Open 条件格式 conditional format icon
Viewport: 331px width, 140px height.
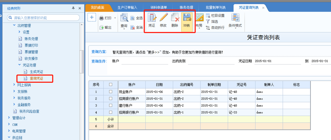coord(235,18)
